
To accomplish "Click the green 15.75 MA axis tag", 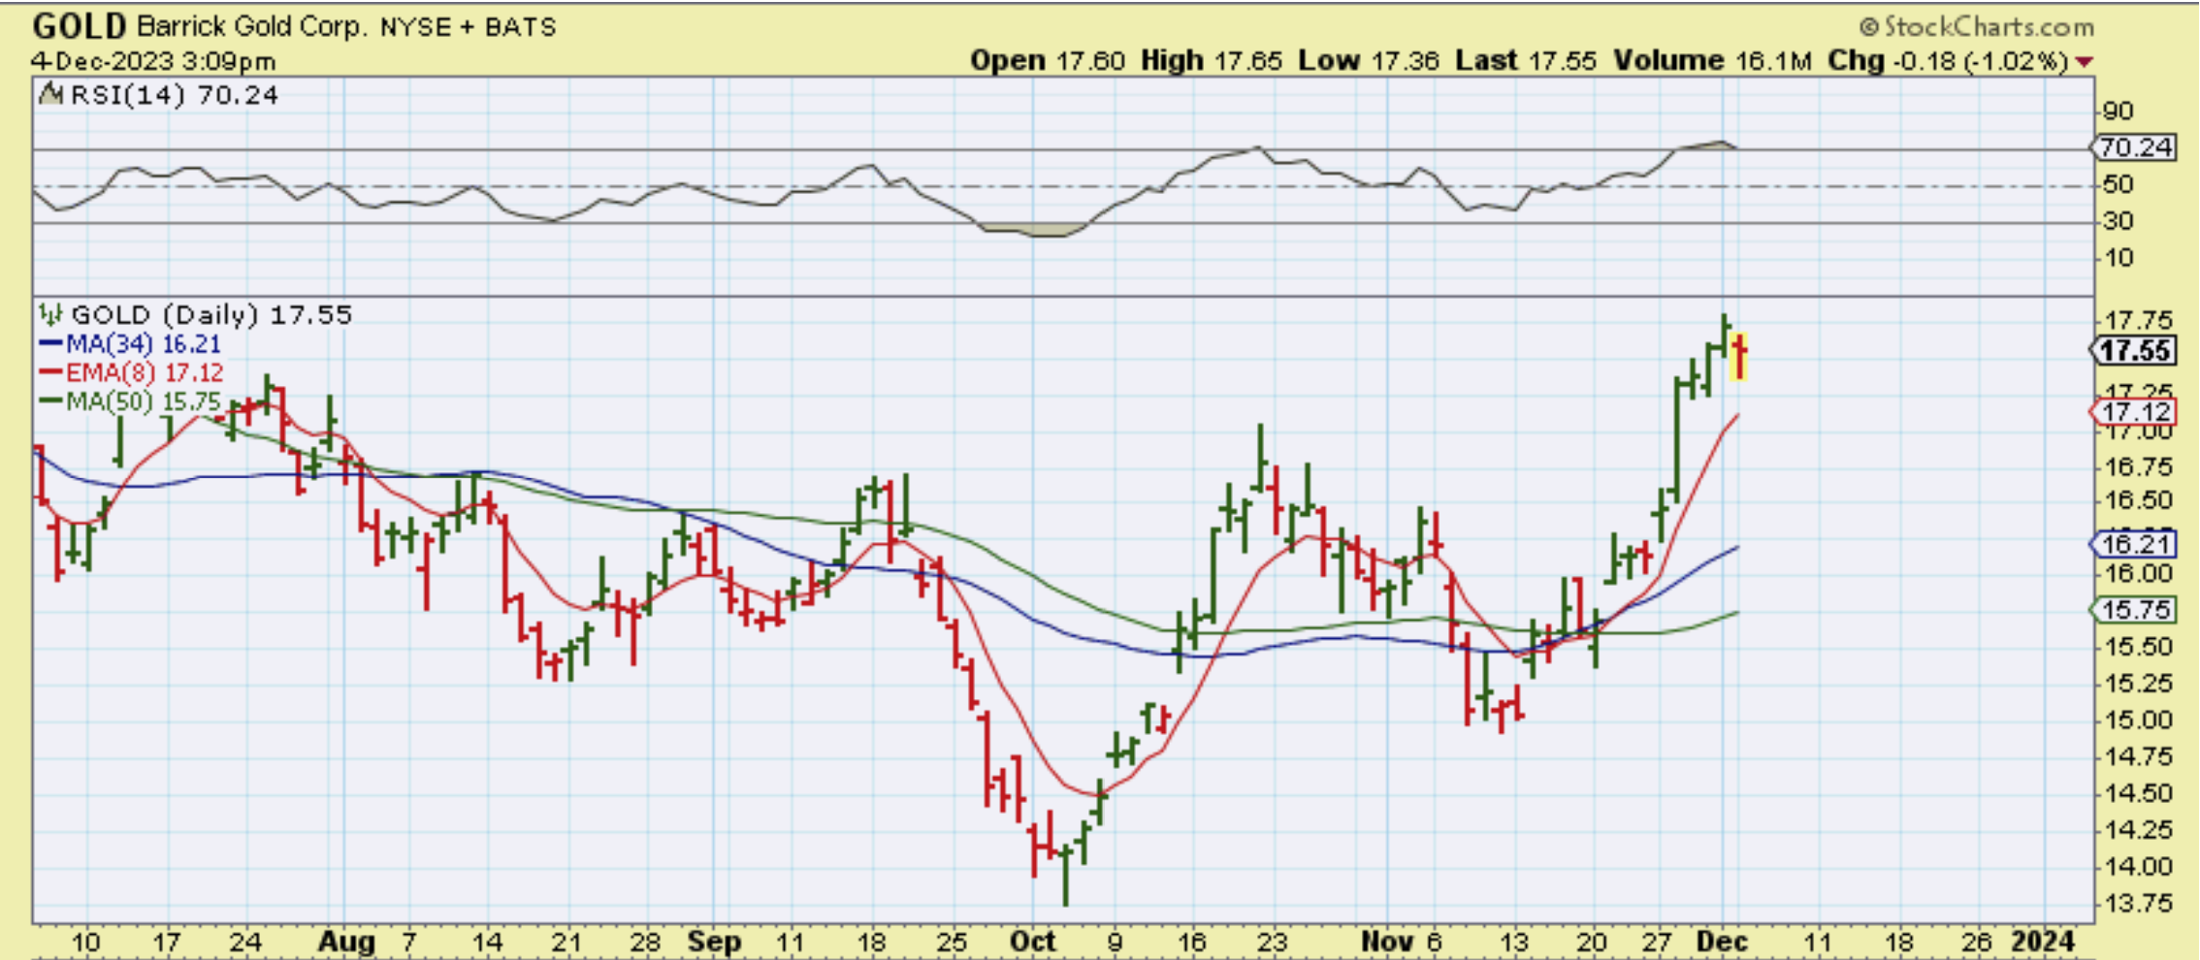I will [x=2134, y=610].
